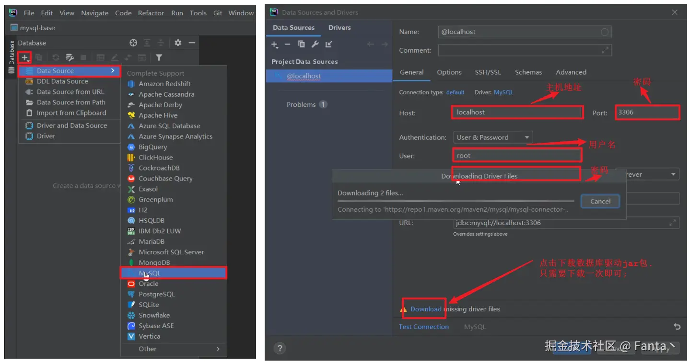Click the wrench icon in Data Sources toolbar
Image resolution: width=689 pixels, height=363 pixels.
click(x=315, y=44)
